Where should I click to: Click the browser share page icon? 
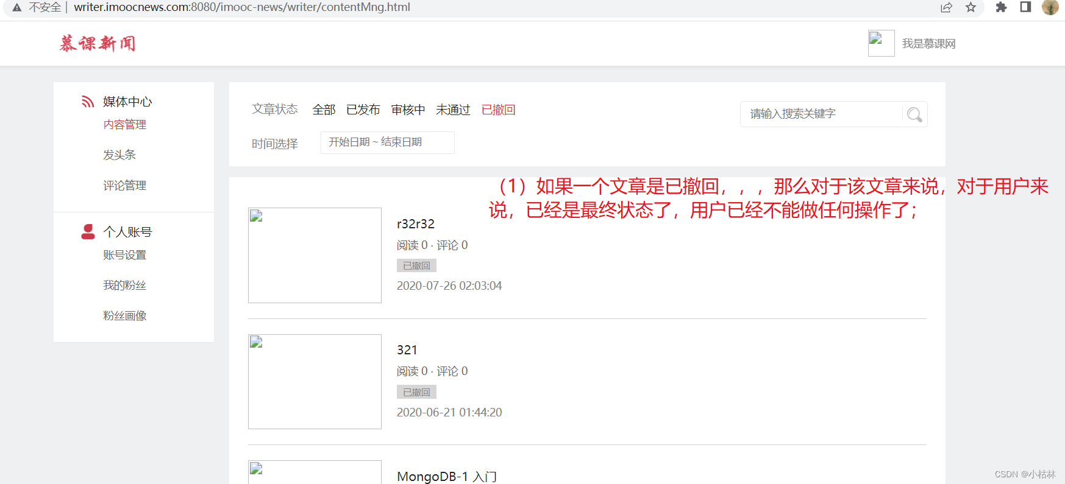coord(946,7)
